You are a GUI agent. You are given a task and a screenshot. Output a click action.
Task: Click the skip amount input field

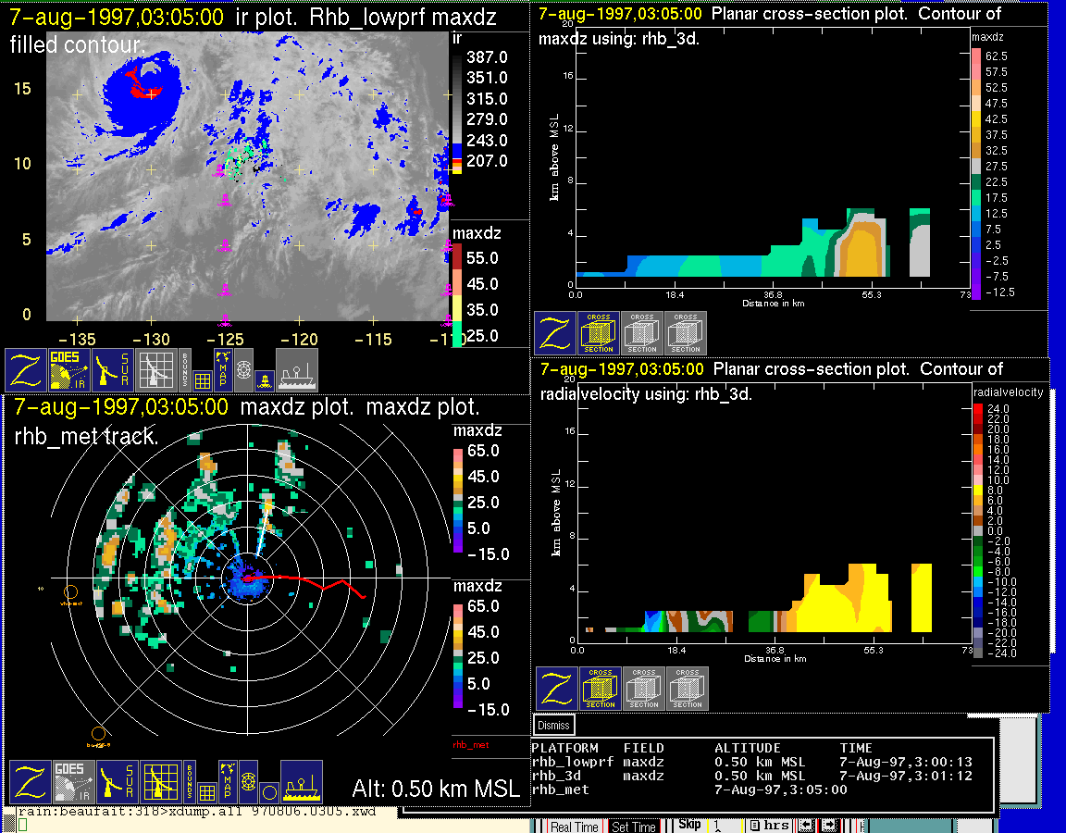click(725, 825)
